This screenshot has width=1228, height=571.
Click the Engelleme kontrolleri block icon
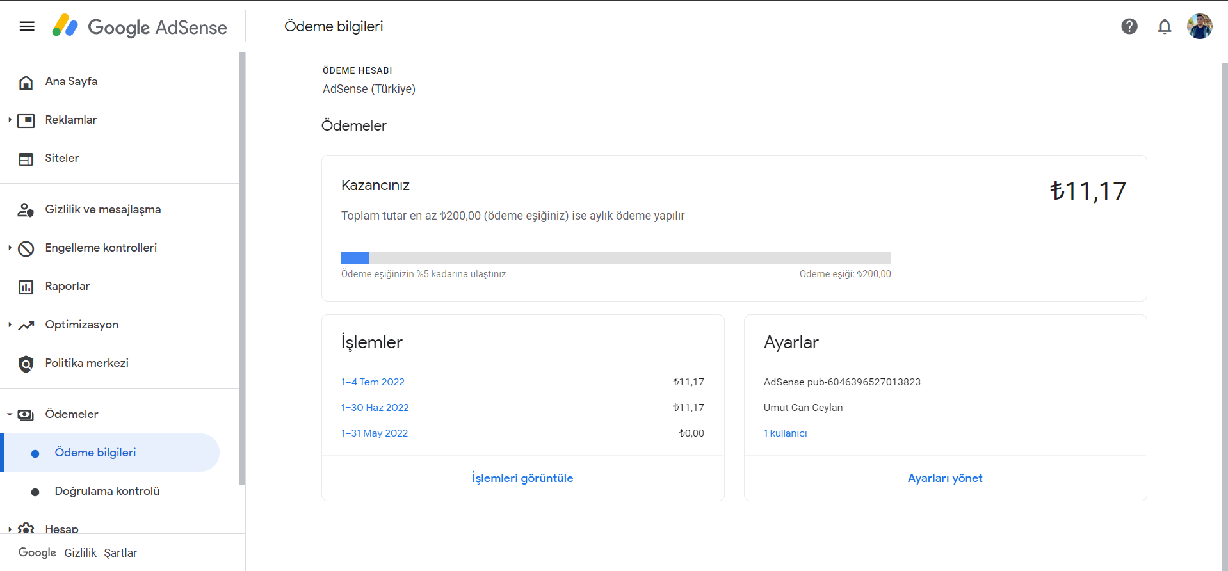tap(26, 248)
